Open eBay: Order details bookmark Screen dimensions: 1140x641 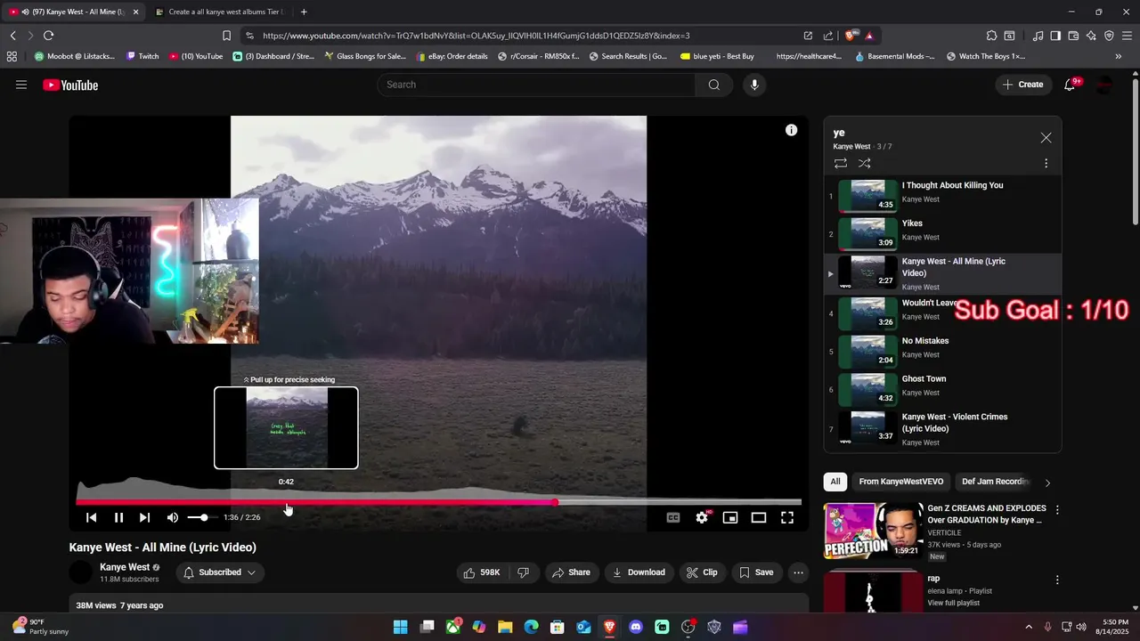tap(452, 56)
